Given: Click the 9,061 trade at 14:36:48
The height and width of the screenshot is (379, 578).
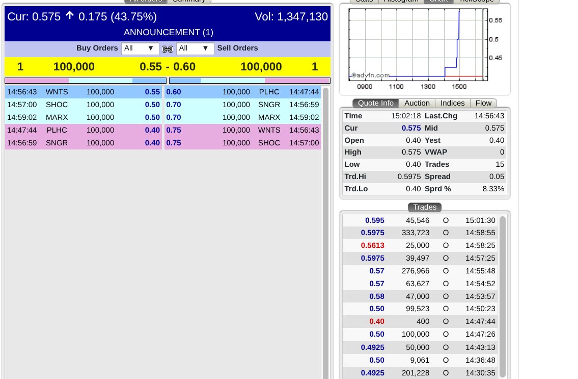Looking at the screenshot, I should coord(420,360).
